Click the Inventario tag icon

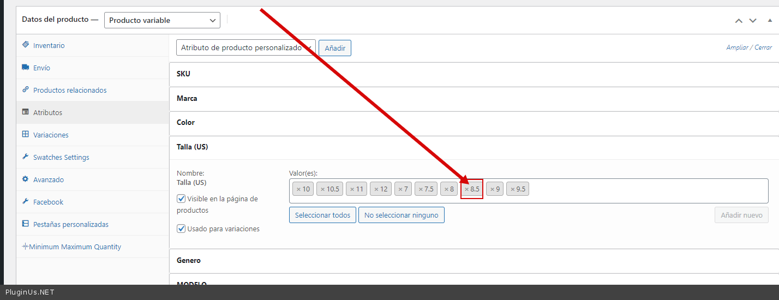(25, 45)
